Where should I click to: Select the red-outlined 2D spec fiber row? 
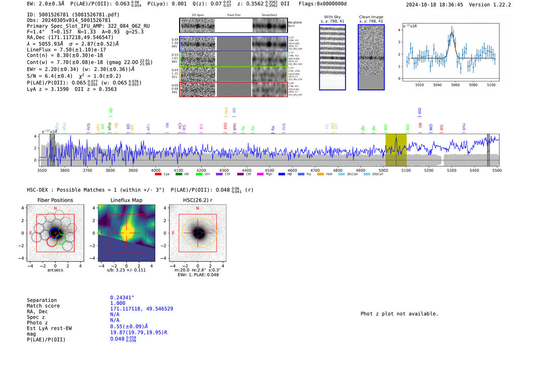[x=234, y=89]
